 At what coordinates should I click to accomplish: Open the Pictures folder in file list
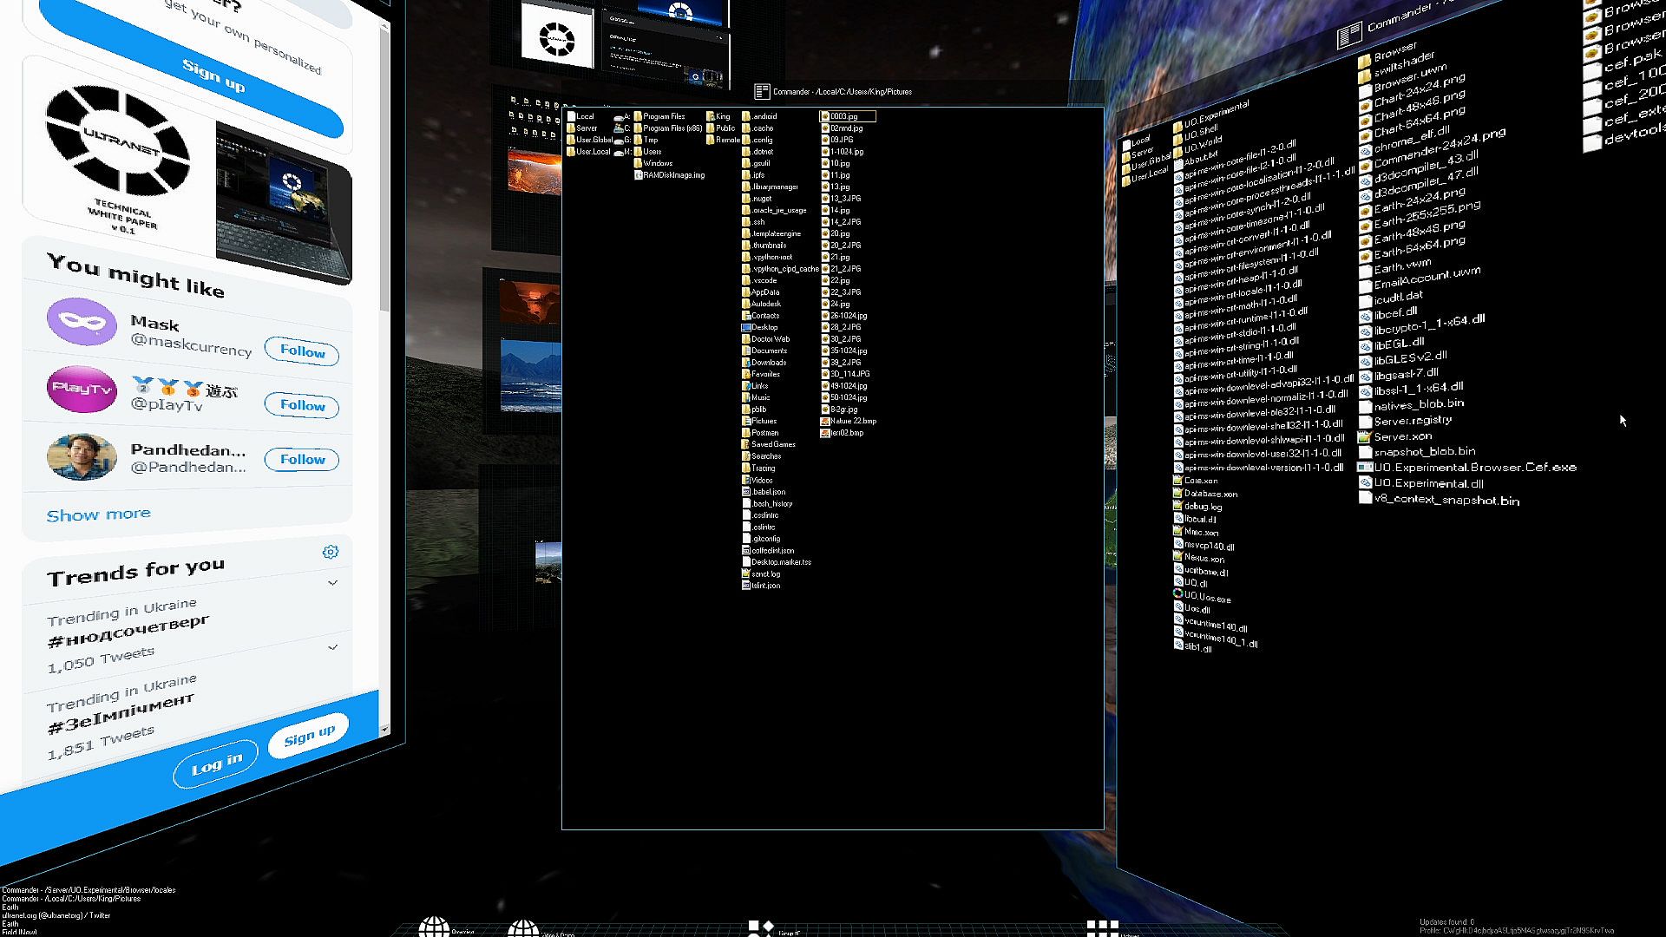pos(764,421)
